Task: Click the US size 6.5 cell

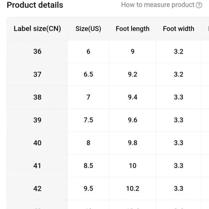Action: [x=88, y=74]
